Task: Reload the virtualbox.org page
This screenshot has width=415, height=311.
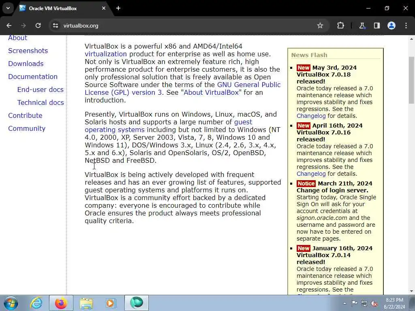Action: pyautogui.click(x=38, y=26)
